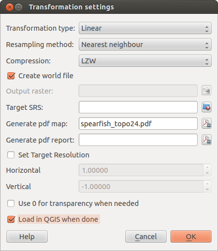This screenshot has height=251, width=218.
Task: Open the Compression dropdown showing LZW
Action: tap(145, 61)
